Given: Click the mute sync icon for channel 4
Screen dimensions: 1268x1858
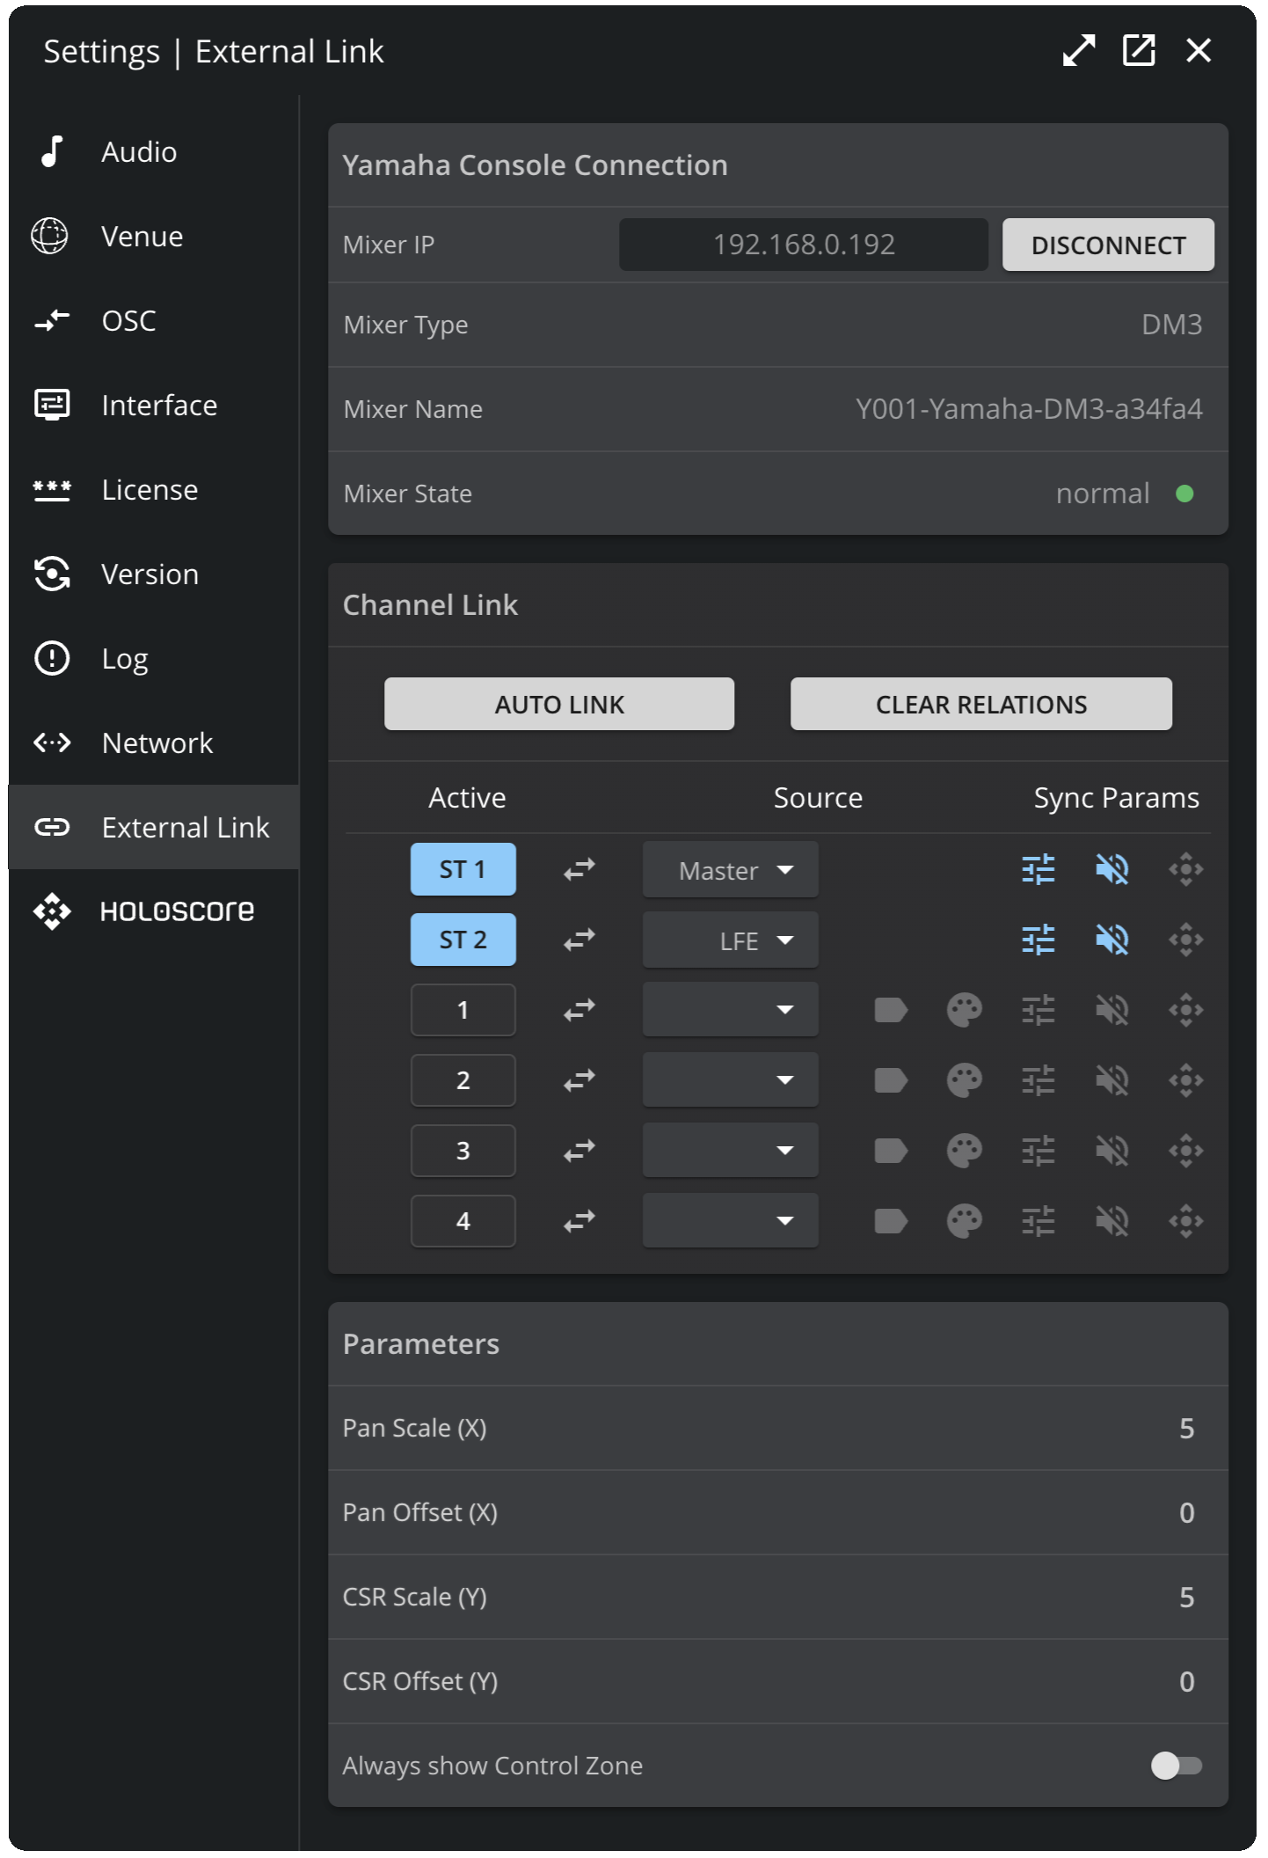Looking at the screenshot, I should point(1111,1221).
